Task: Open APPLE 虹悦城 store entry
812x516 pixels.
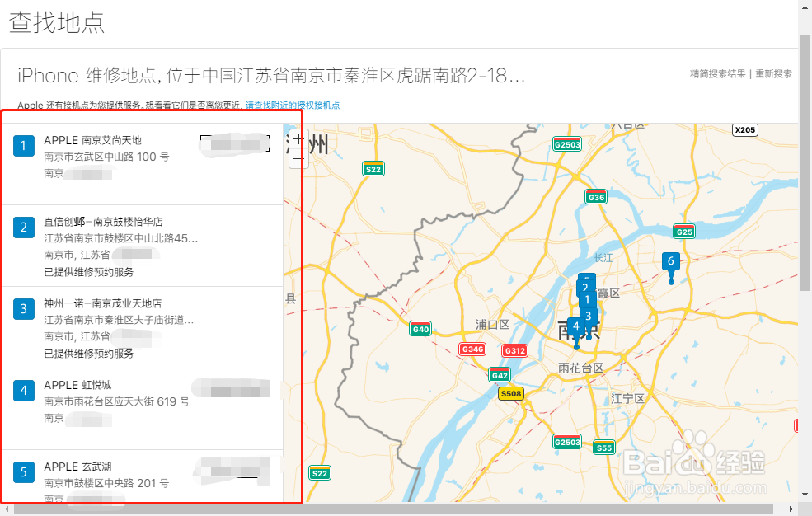Action: tap(143, 409)
